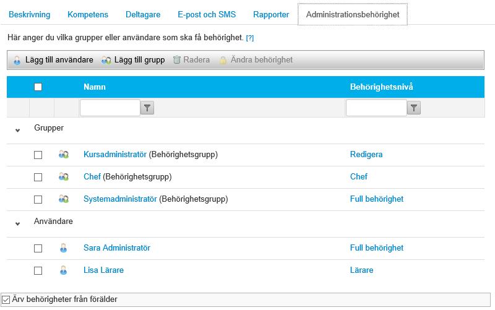The image size is (495, 310).
Task: Click Full behörighet for Systemadministratör
Action: (377, 199)
